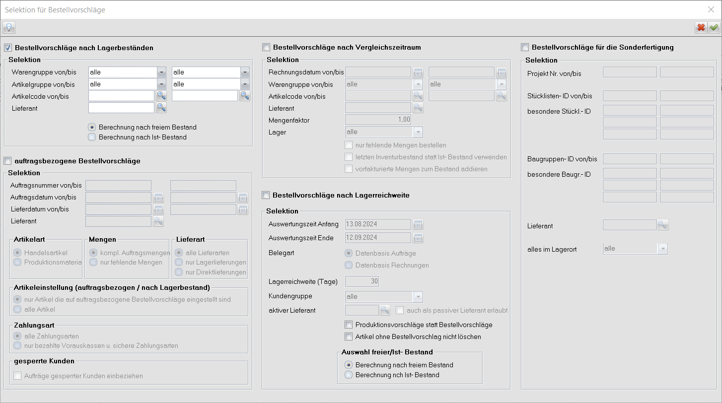Open first Warengruppe von dropdown under Lagerbeständen
Screen dimensions: 722x403
coord(161,72)
